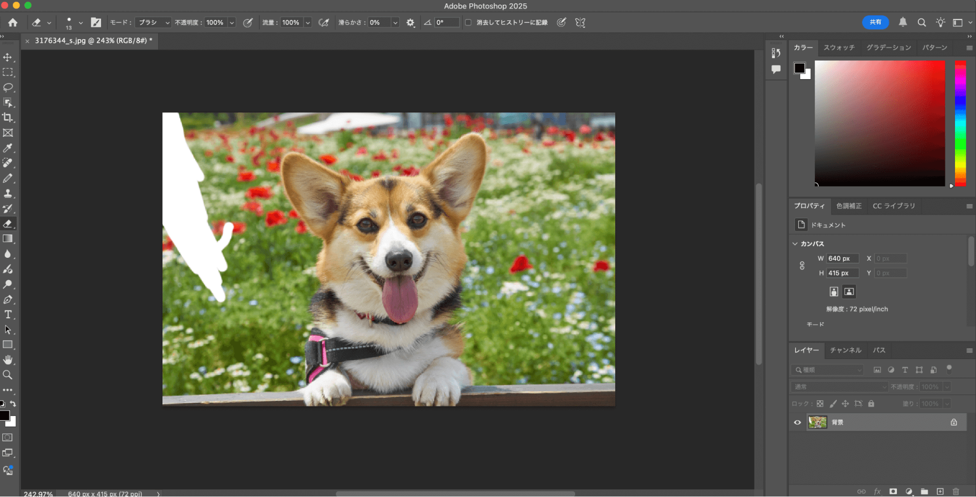Select the Rectangle shape tool
The width and height of the screenshot is (976, 497).
8,345
